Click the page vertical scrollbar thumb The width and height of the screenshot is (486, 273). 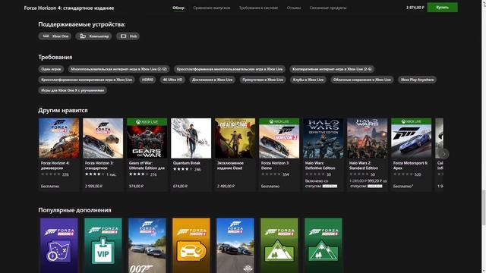coord(484,207)
